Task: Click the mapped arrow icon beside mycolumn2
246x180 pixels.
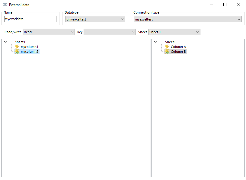Action: tap(17, 52)
